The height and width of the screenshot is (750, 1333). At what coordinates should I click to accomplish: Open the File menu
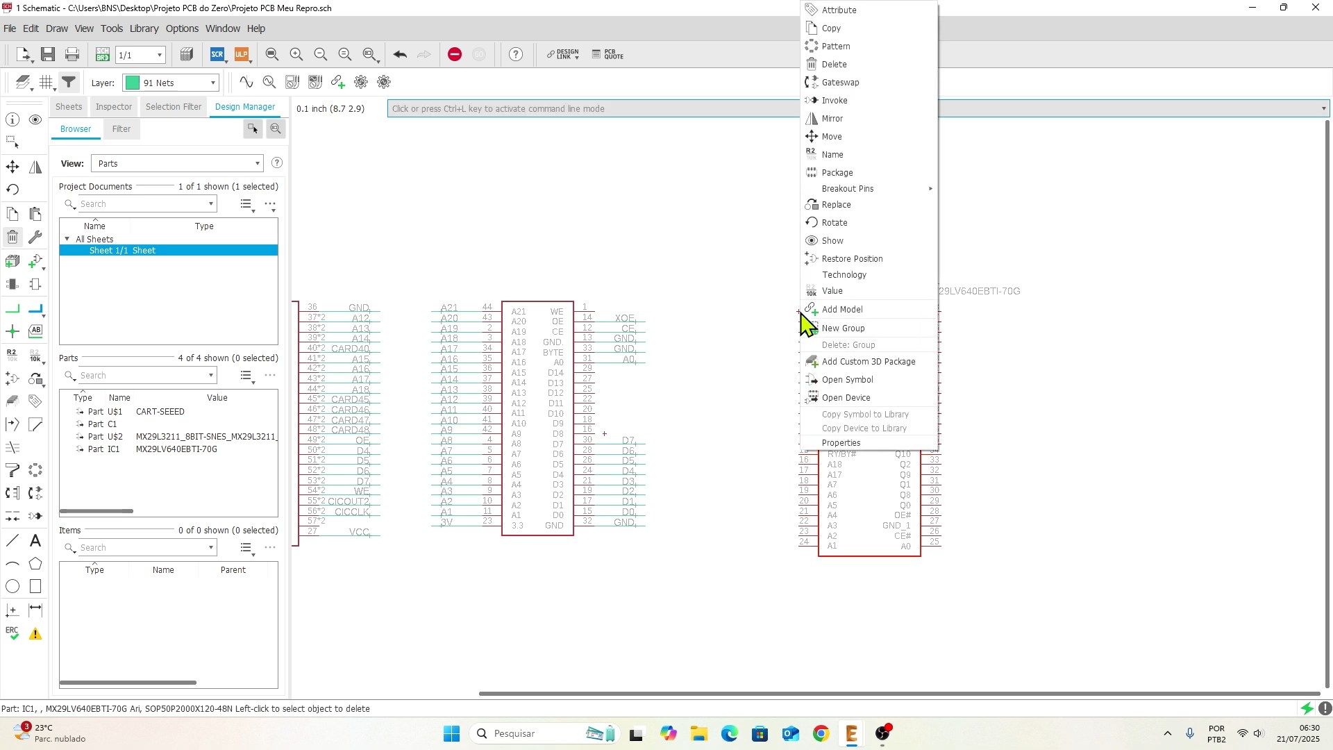click(10, 29)
